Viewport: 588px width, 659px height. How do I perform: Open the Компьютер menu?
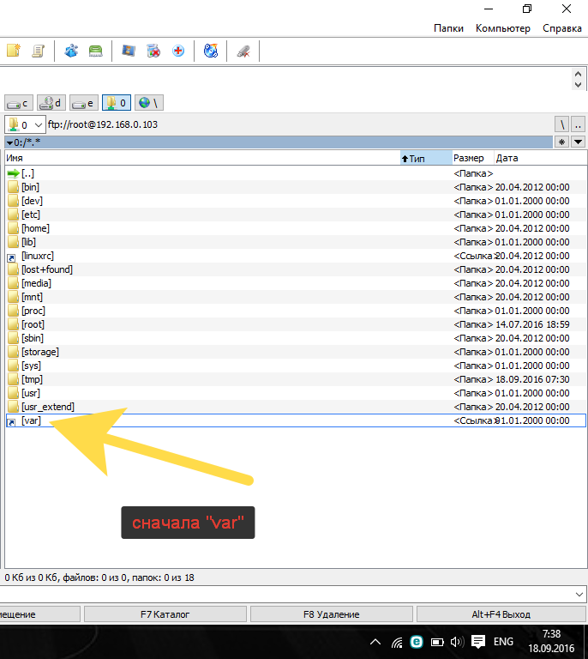click(x=502, y=28)
